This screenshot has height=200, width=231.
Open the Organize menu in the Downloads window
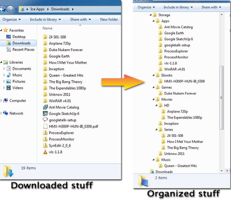(12, 20)
